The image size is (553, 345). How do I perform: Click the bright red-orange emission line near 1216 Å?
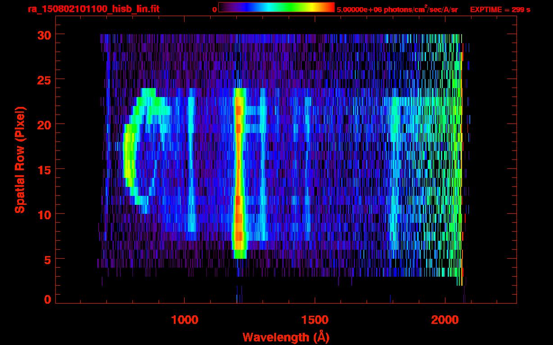[x=239, y=171]
